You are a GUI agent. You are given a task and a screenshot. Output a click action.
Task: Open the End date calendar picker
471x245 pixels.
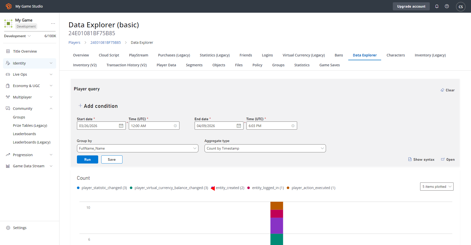point(239,126)
